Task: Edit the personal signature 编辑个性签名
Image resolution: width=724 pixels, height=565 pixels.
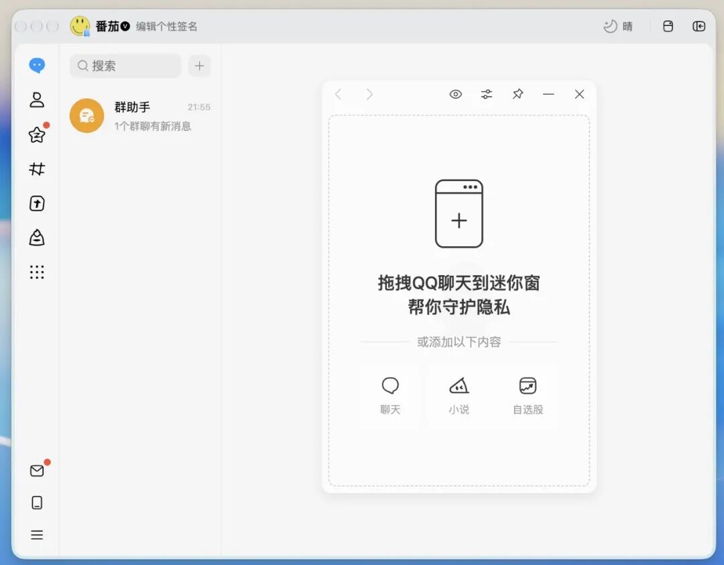Action: (166, 26)
